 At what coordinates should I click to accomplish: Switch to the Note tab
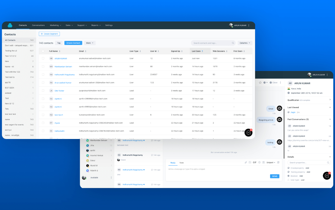click(x=181, y=163)
